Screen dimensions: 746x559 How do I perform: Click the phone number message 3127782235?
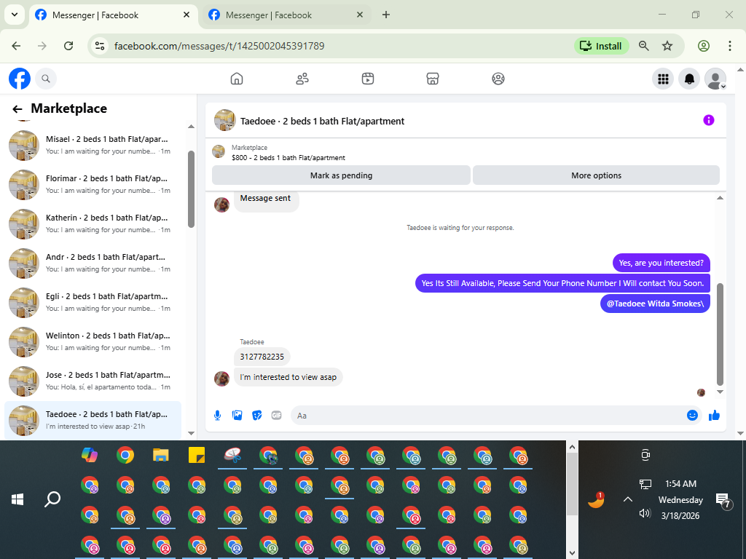262,357
